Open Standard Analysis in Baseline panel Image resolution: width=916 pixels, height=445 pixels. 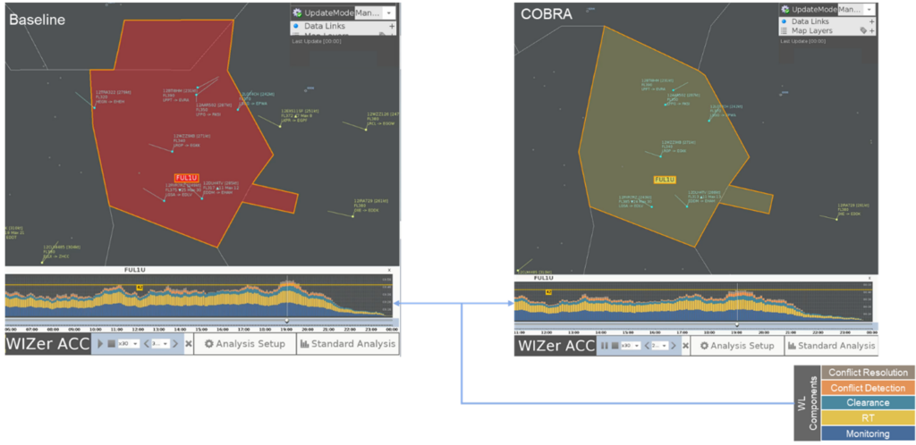(348, 343)
